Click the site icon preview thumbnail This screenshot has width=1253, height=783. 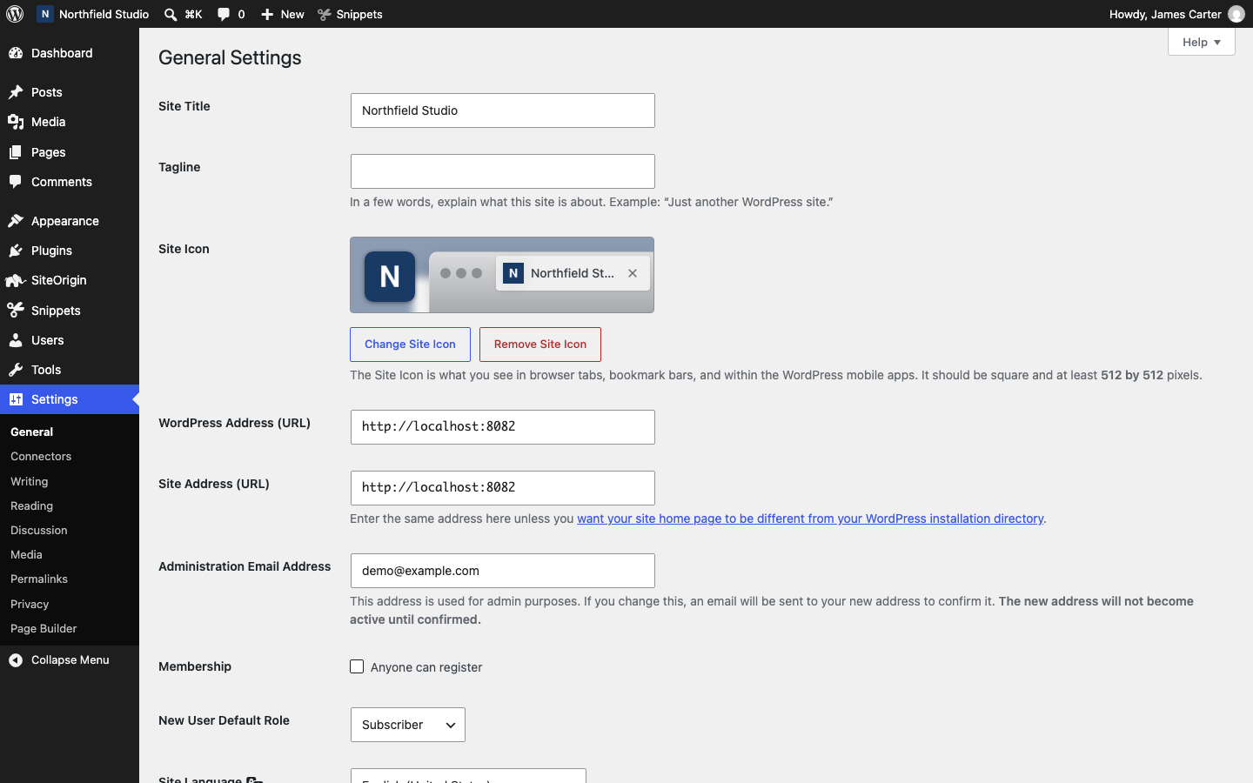(x=390, y=277)
